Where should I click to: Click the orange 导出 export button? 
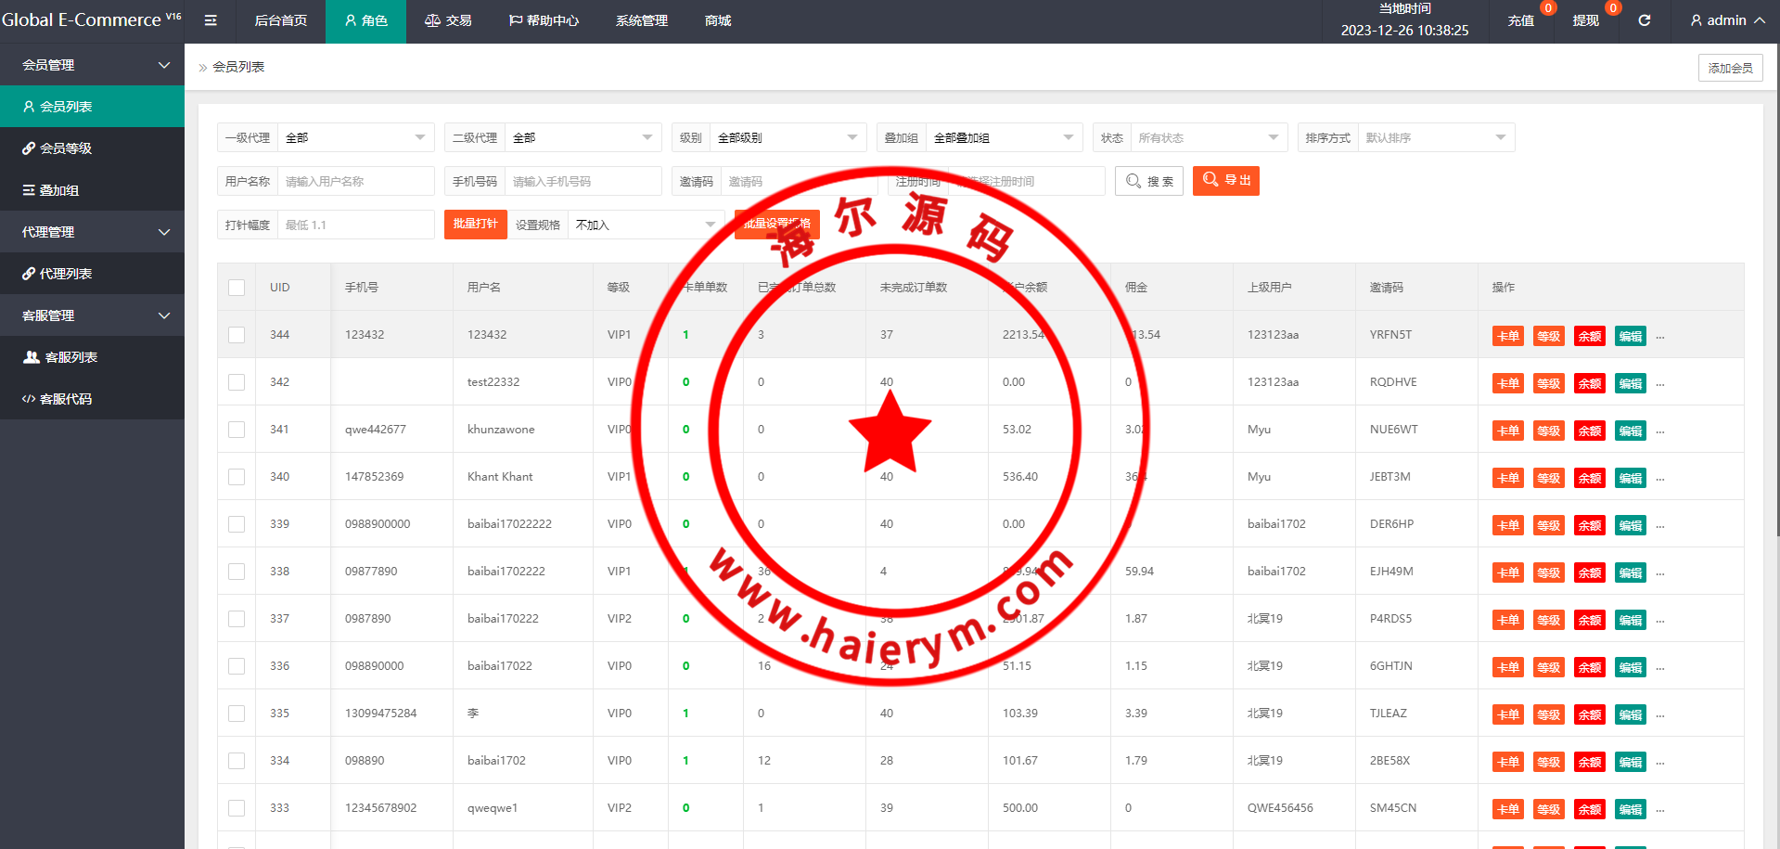pyautogui.click(x=1225, y=181)
